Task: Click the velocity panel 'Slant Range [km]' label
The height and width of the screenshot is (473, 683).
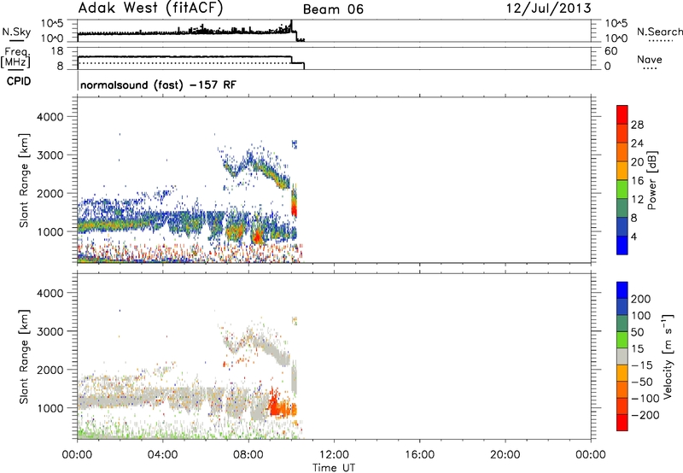Action: coord(24,357)
